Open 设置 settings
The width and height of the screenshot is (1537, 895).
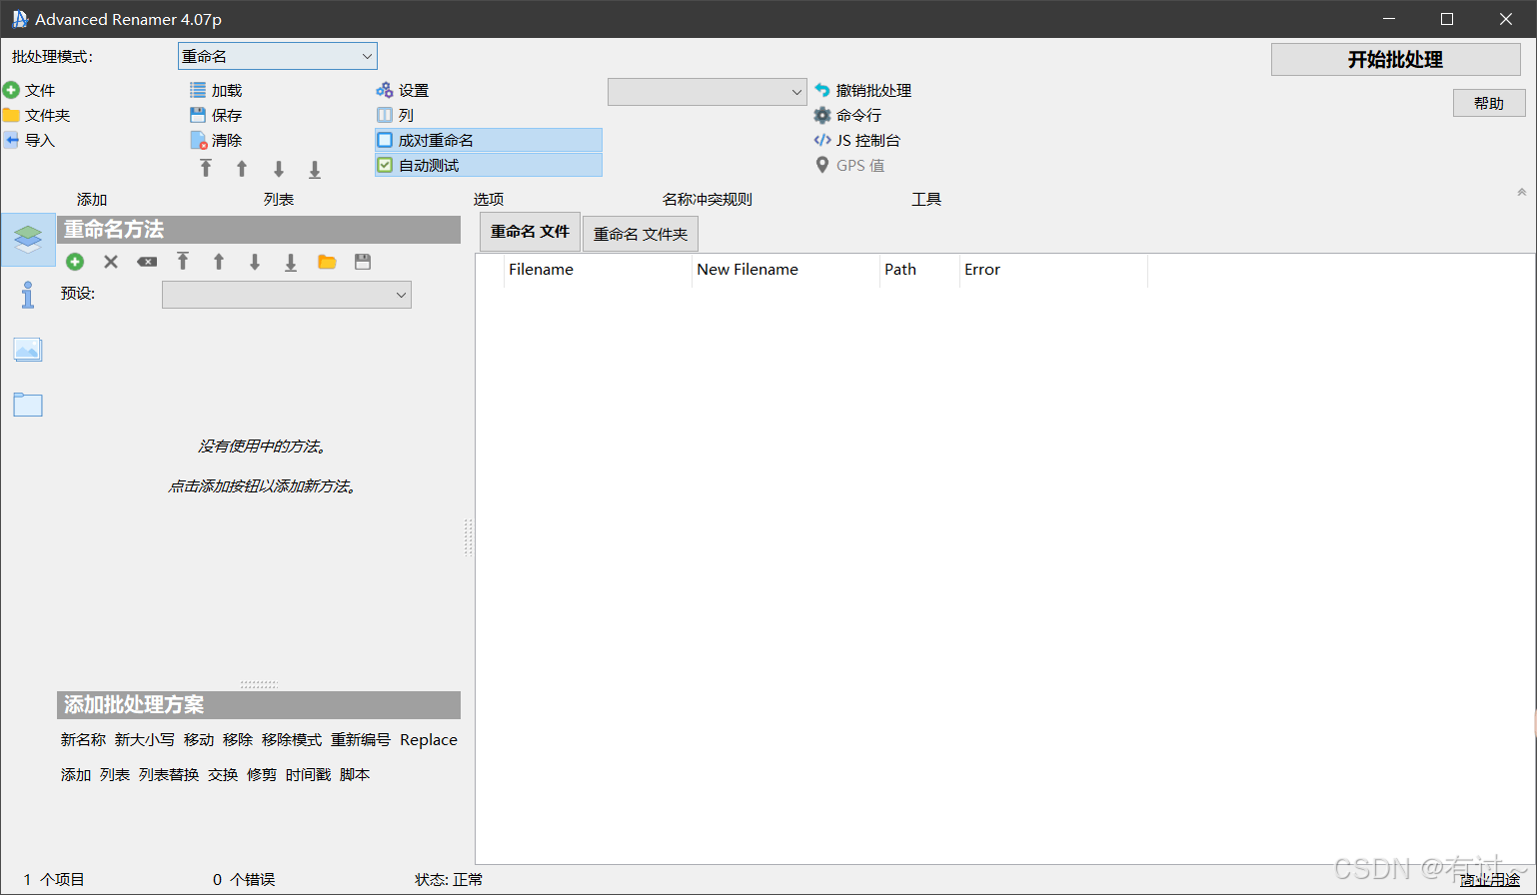(402, 90)
